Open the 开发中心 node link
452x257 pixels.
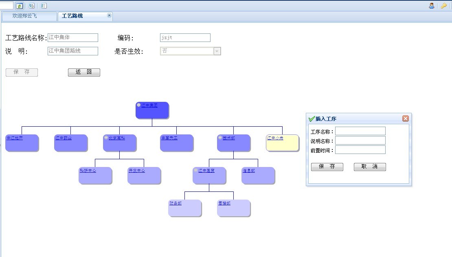[x=137, y=171]
